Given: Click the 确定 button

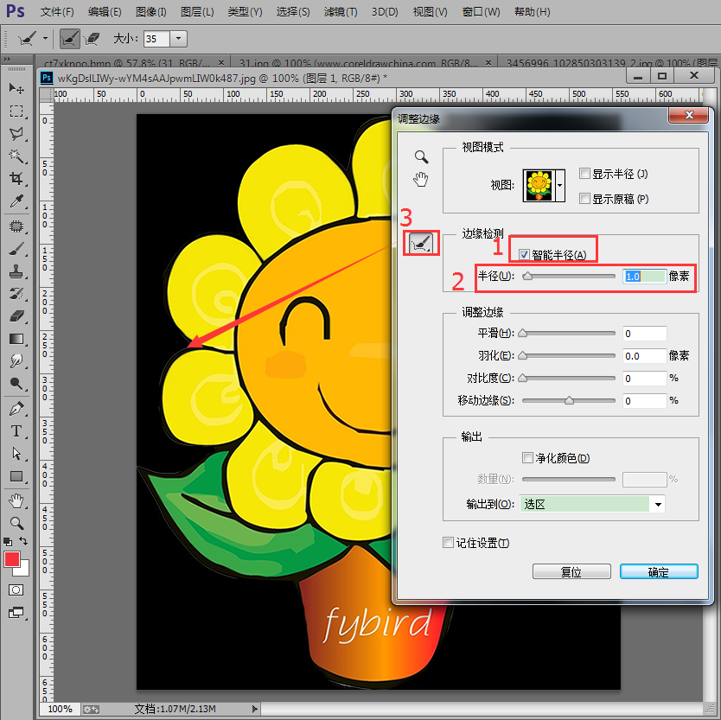Looking at the screenshot, I should [x=659, y=572].
